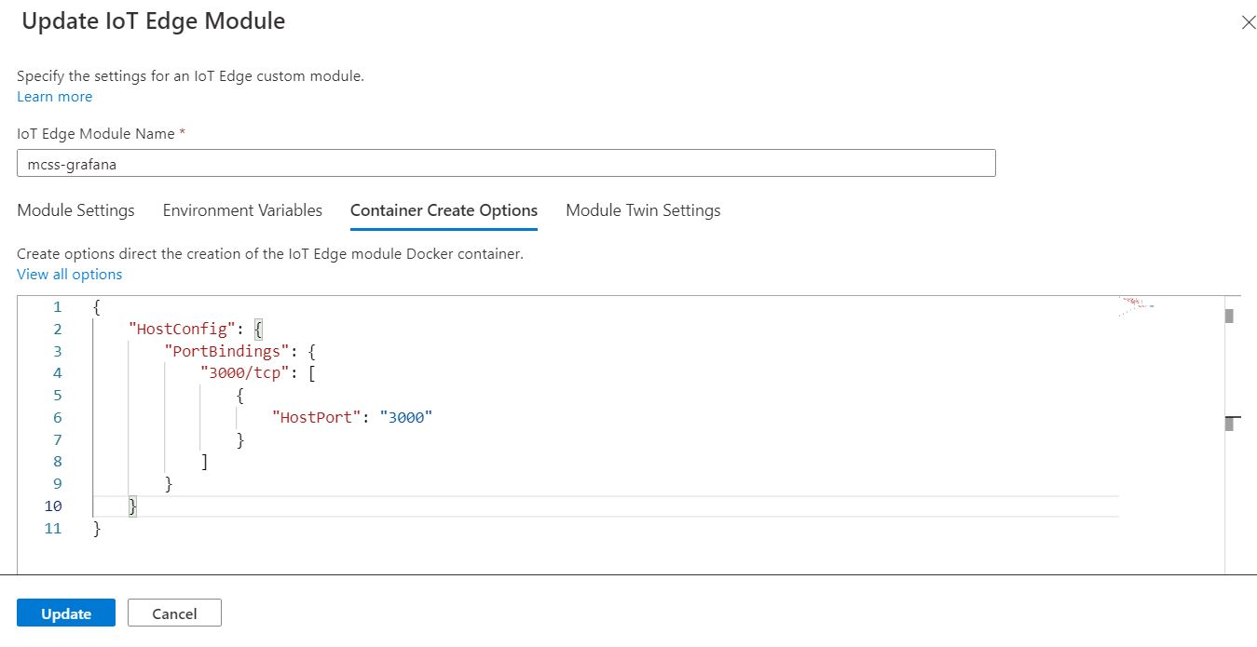Click the Cancel button

point(174,613)
